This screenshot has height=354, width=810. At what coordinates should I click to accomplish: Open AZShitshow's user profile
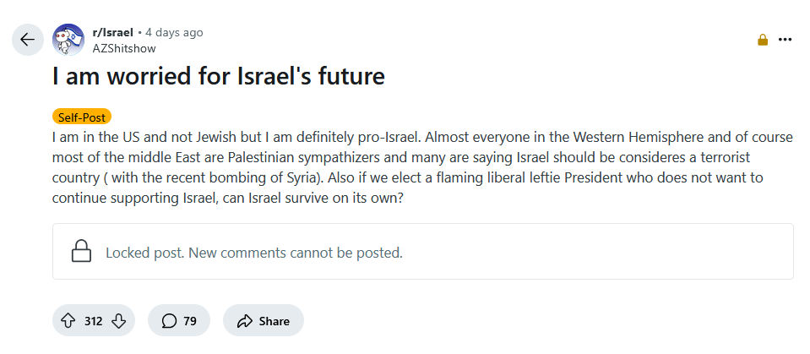124,48
